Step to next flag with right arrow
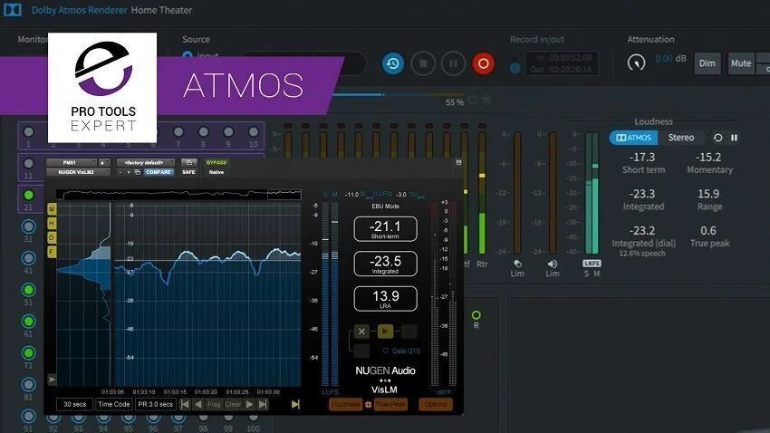770x433 pixels. (249, 404)
